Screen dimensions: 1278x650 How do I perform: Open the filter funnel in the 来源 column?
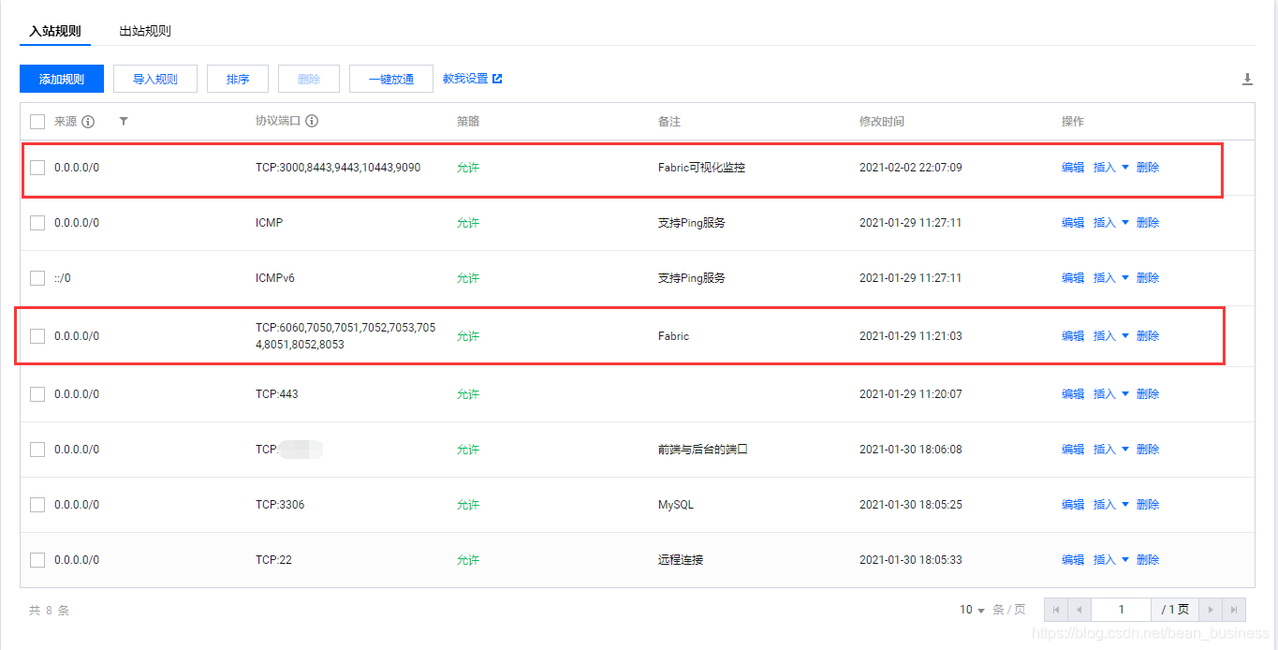coord(124,122)
